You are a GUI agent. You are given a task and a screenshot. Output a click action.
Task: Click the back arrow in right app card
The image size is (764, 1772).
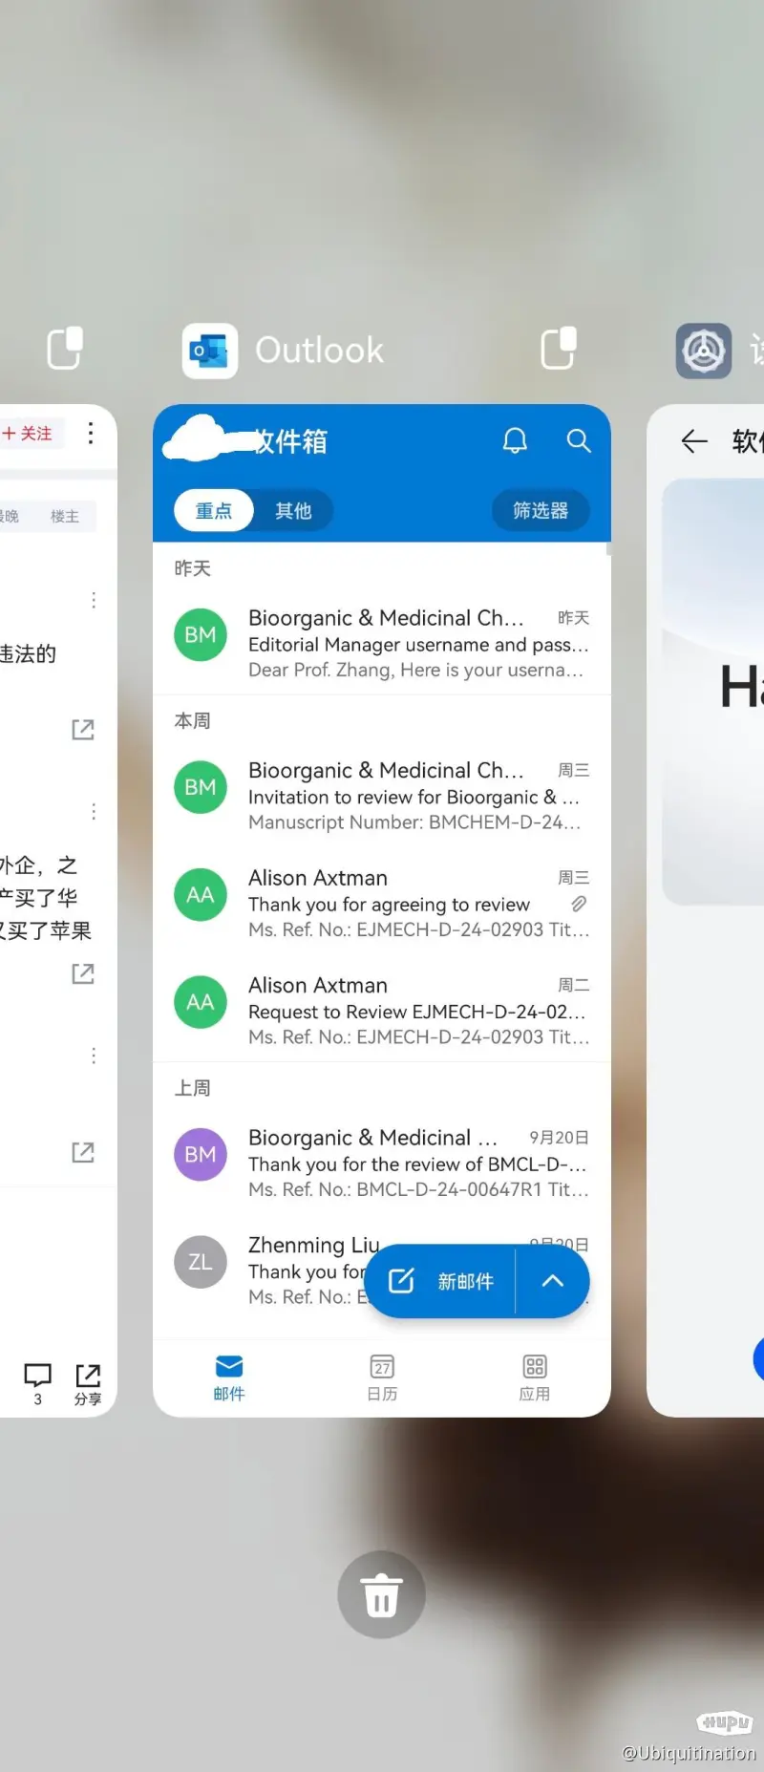pos(694,440)
